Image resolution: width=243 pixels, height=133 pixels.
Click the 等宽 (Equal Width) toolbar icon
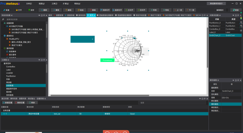point(154,10)
